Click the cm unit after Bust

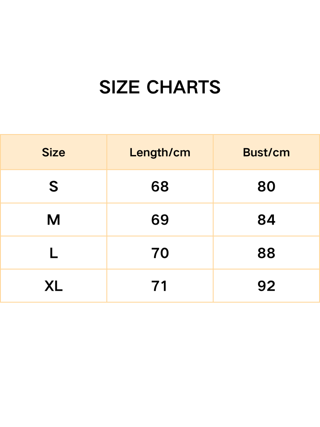point(281,152)
